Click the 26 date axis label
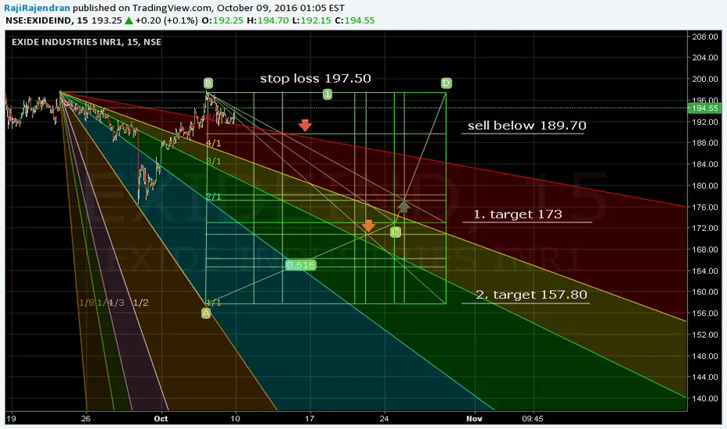 [85, 419]
